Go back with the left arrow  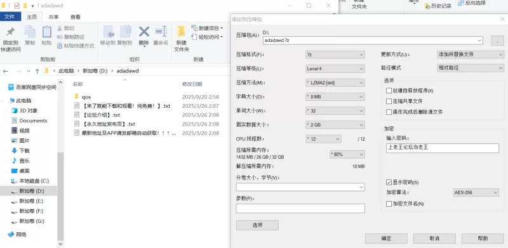pos(6,71)
